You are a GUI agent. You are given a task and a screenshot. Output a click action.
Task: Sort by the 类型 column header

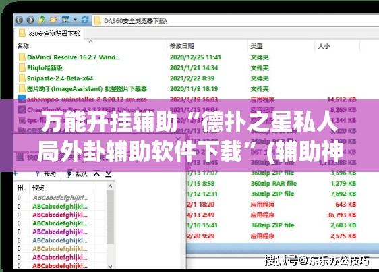coord(256,46)
